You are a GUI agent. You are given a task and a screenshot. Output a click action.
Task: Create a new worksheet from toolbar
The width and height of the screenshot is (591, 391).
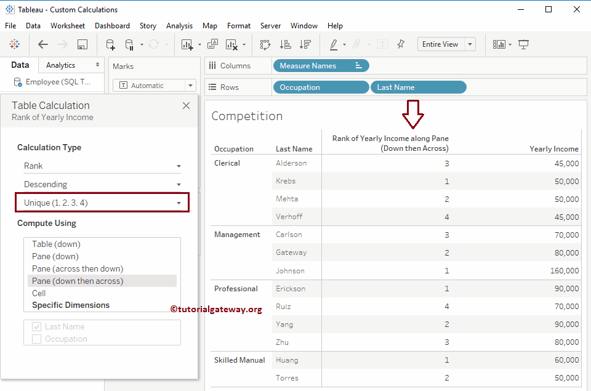[187, 44]
